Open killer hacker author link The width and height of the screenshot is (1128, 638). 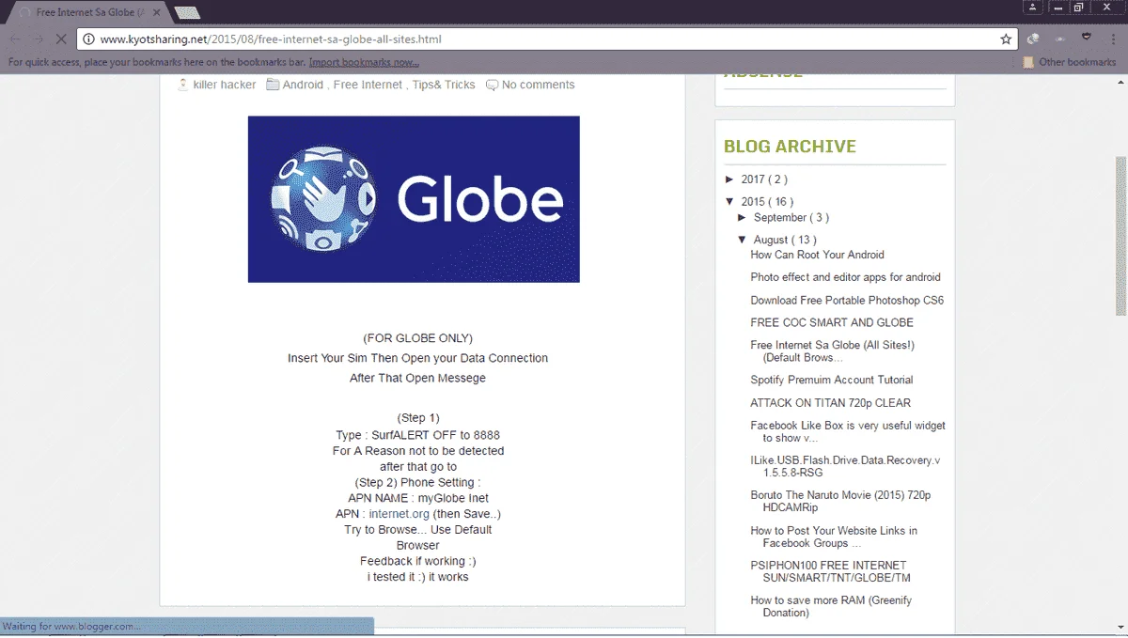click(224, 85)
